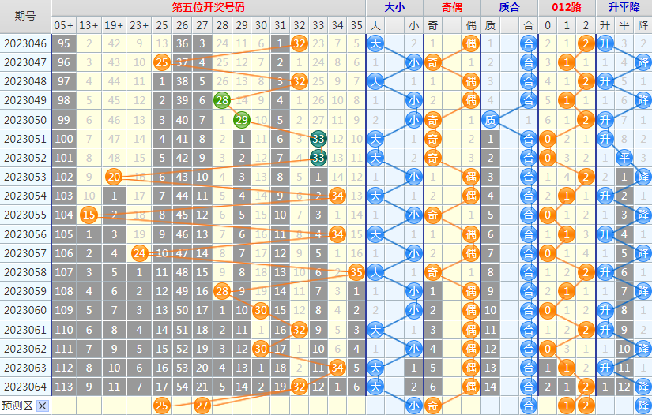Viewport: 652px width, 415px height.
Task: Click value 54 in row 2023064
Action: pos(182,387)
